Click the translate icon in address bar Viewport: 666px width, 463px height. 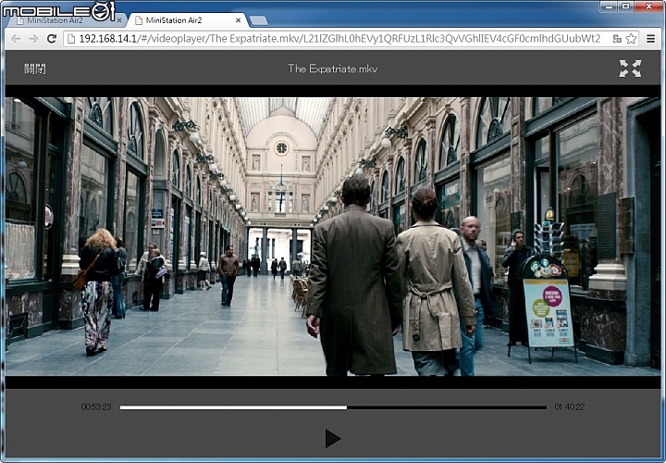click(x=617, y=39)
